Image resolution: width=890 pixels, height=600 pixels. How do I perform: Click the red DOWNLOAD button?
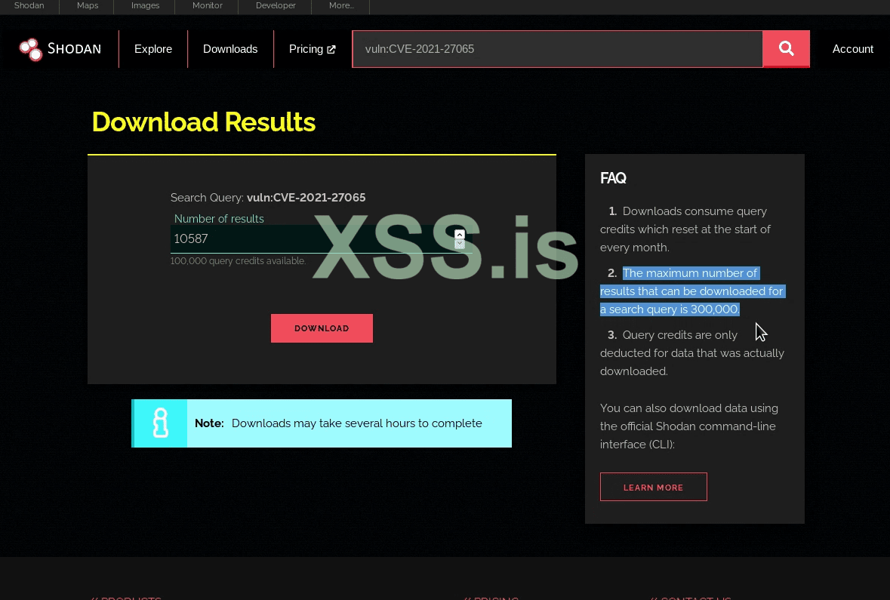click(322, 328)
